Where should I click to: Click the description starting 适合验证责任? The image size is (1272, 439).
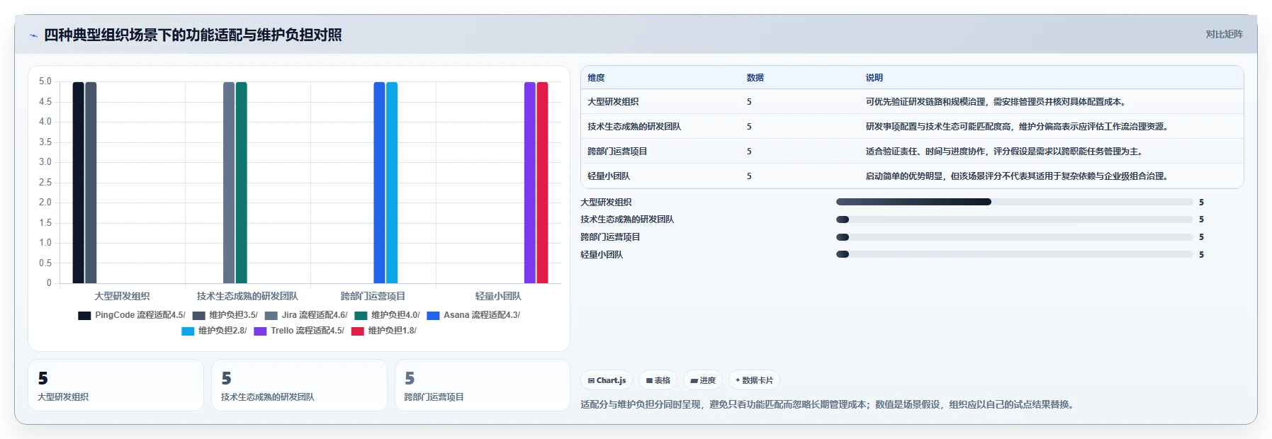(1006, 152)
